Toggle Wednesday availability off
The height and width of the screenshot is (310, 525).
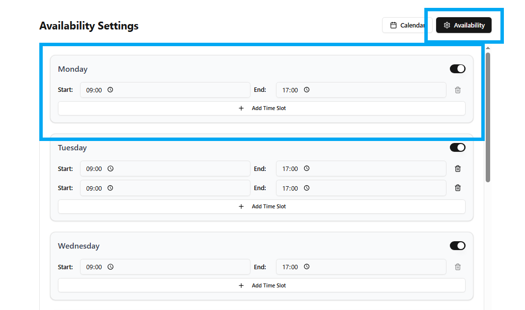pos(457,246)
